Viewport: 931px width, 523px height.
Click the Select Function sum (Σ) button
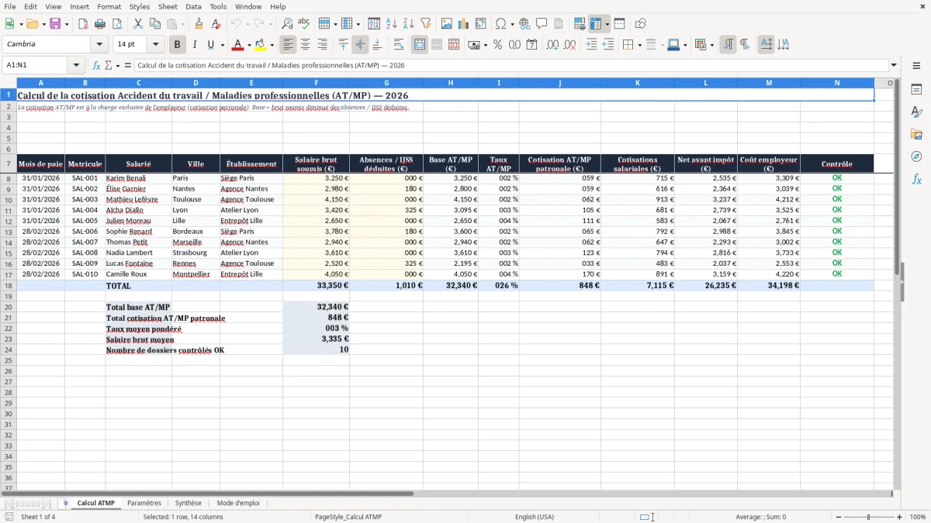click(x=108, y=65)
